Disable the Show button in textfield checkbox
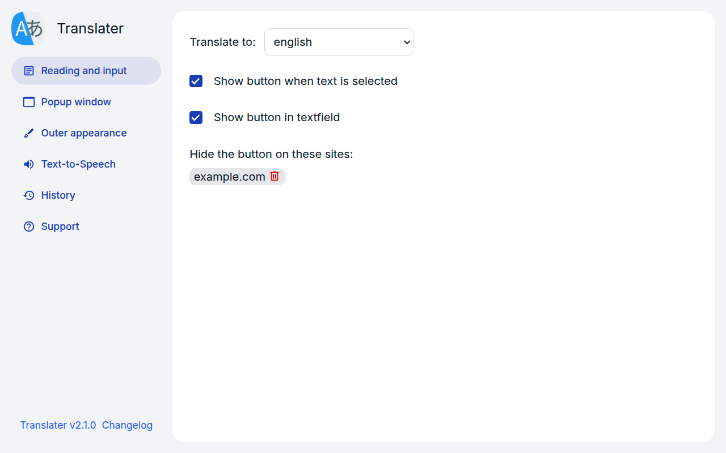 click(196, 117)
